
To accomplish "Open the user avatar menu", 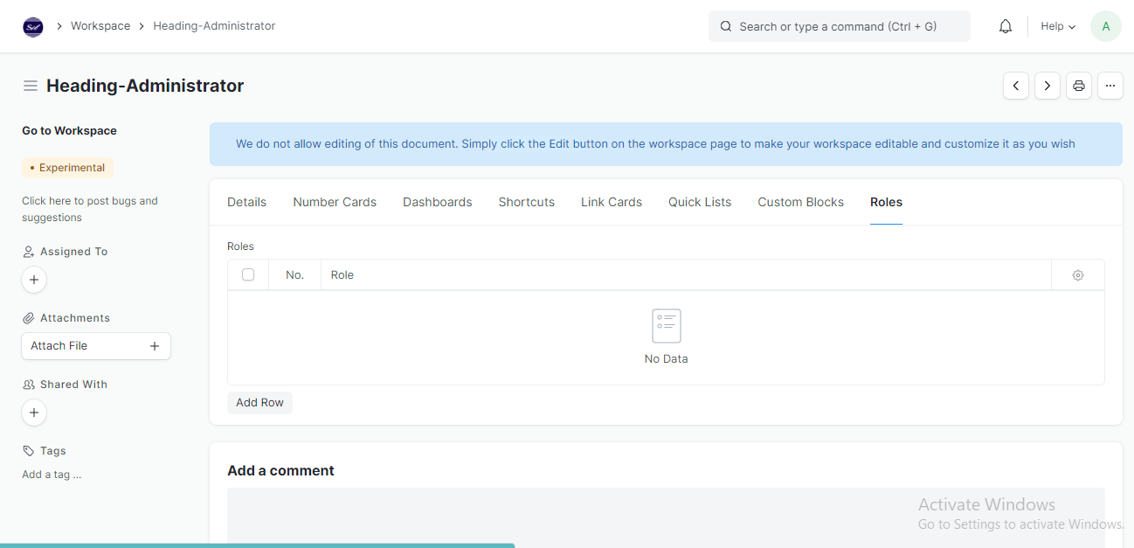I will point(1106,26).
